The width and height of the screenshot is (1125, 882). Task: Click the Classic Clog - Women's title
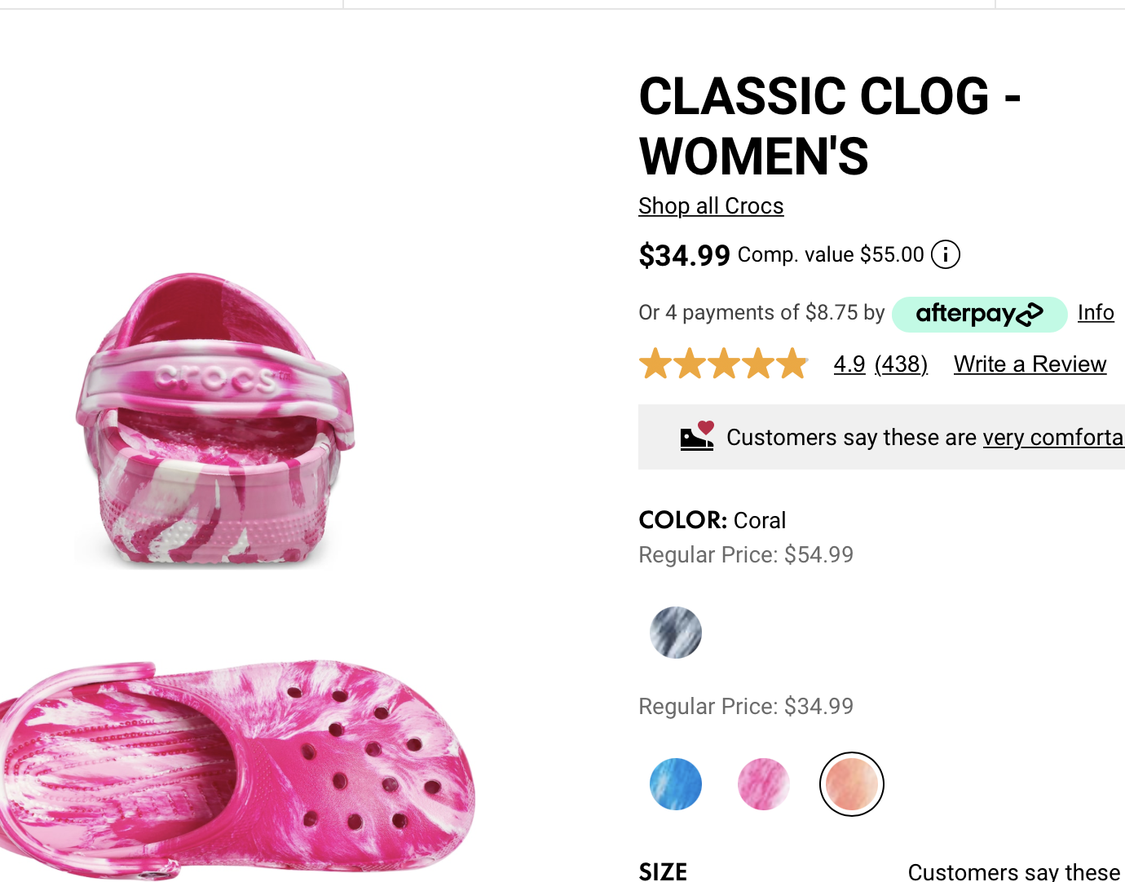830,126
